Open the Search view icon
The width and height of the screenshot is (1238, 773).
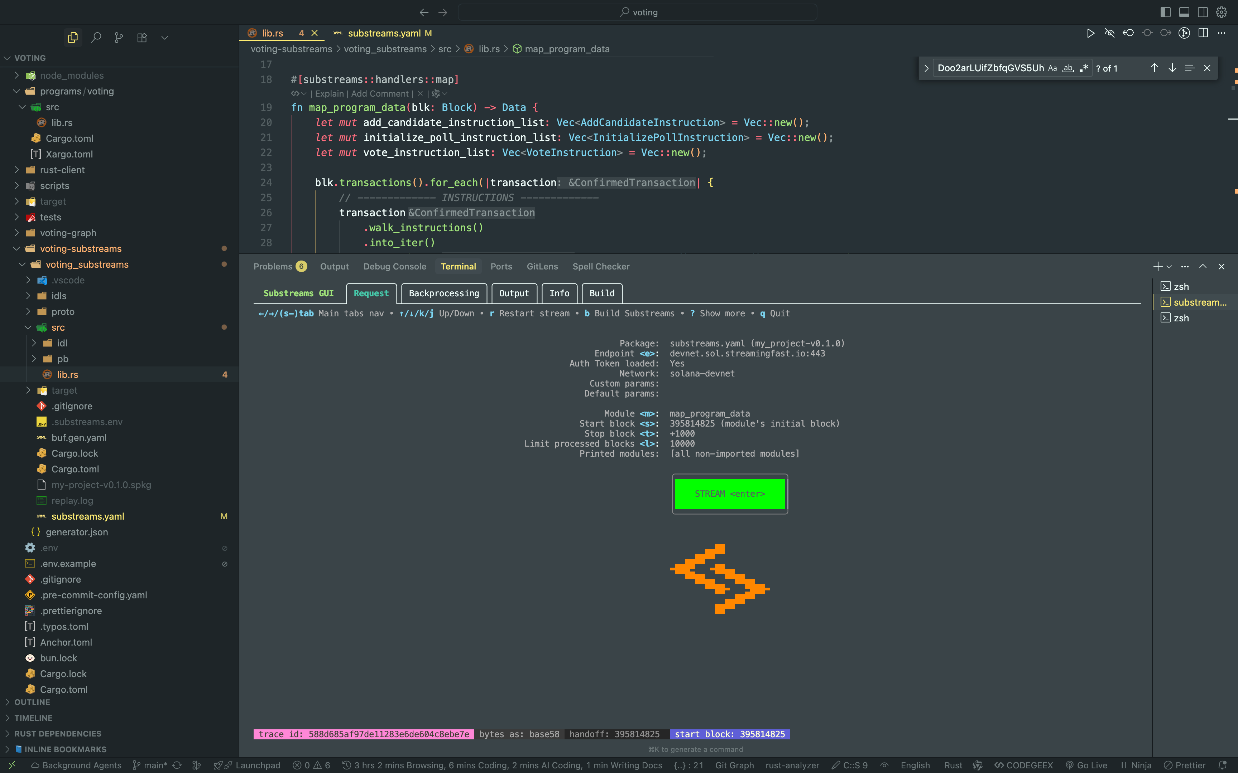pyautogui.click(x=96, y=37)
